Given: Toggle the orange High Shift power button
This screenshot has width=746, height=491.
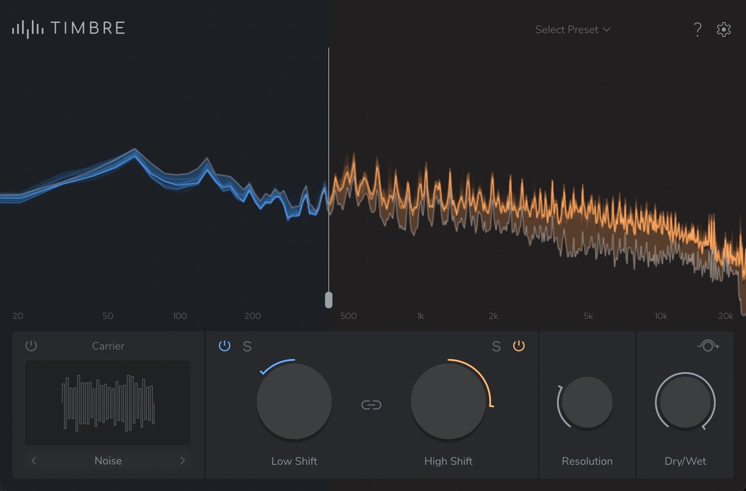Looking at the screenshot, I should 518,346.
